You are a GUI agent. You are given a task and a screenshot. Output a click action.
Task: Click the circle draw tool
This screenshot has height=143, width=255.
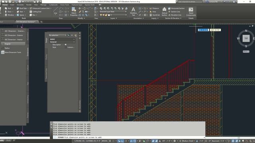(x=60, y=12)
